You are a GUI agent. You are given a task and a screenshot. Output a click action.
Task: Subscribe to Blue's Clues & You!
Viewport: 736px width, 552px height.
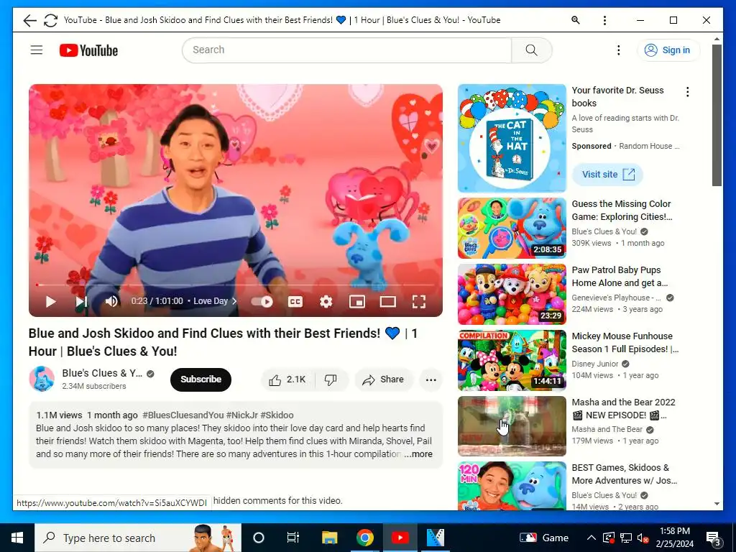[201, 379]
